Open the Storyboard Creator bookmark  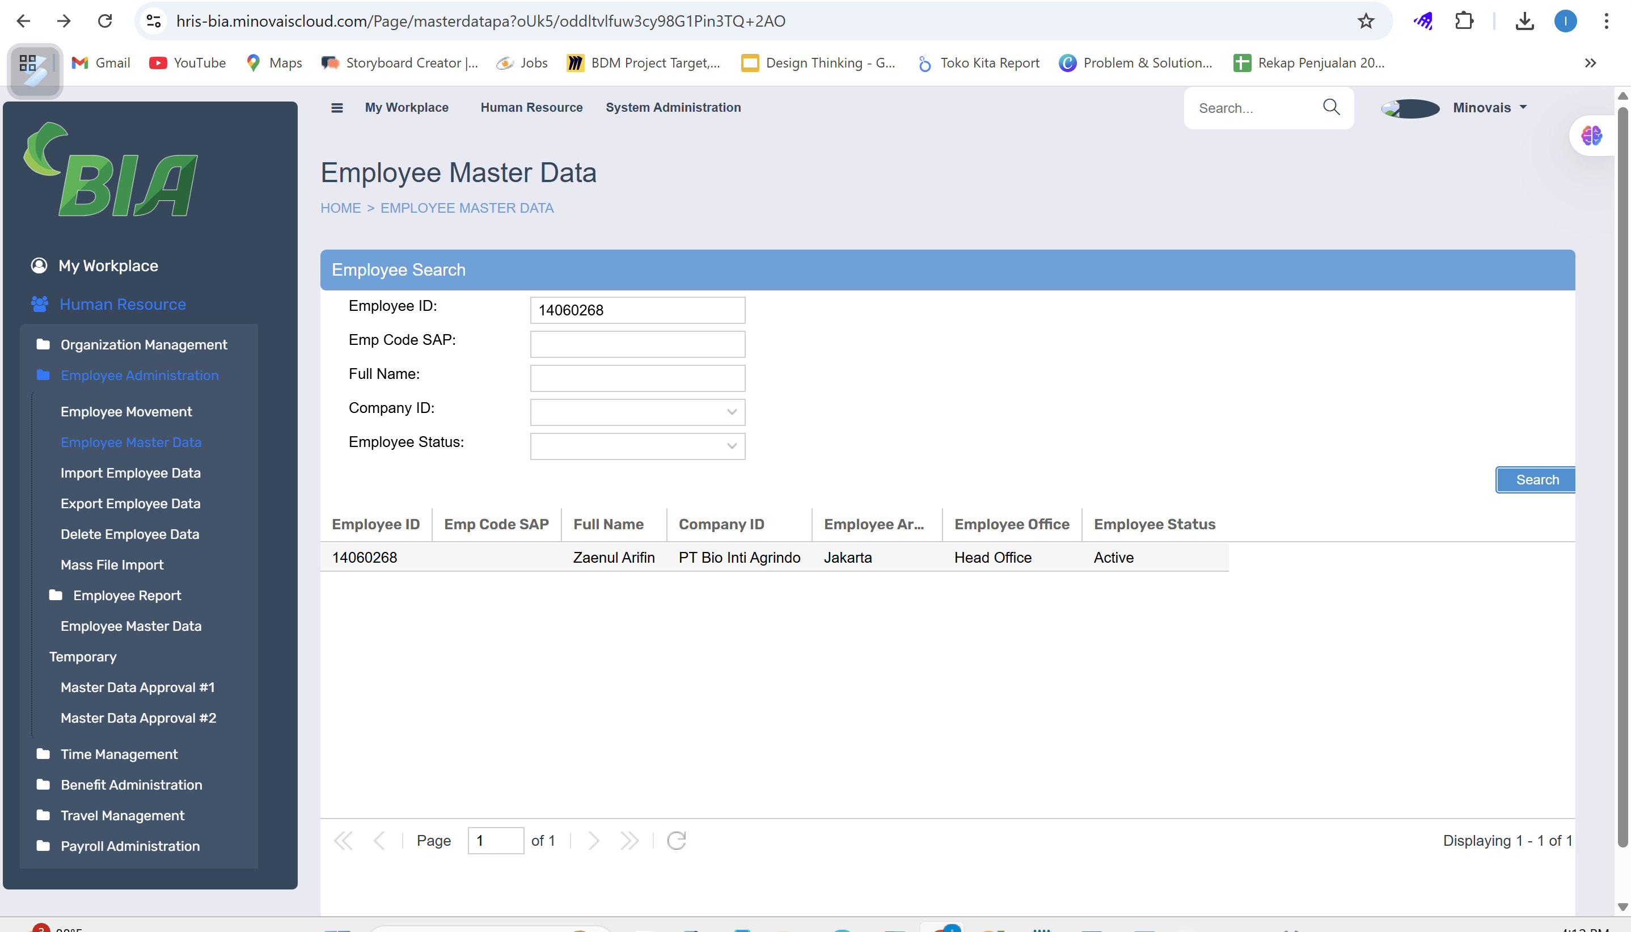[400, 63]
